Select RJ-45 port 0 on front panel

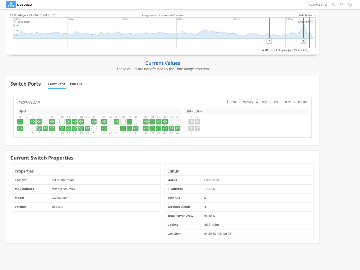(x=20, y=122)
